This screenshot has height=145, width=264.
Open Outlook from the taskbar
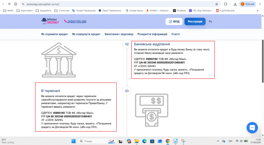(x=160, y=141)
